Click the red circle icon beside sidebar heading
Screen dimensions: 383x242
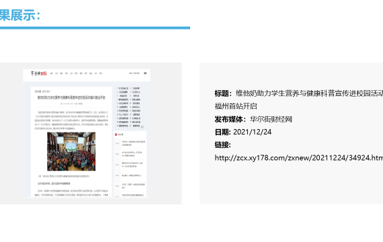(116, 134)
